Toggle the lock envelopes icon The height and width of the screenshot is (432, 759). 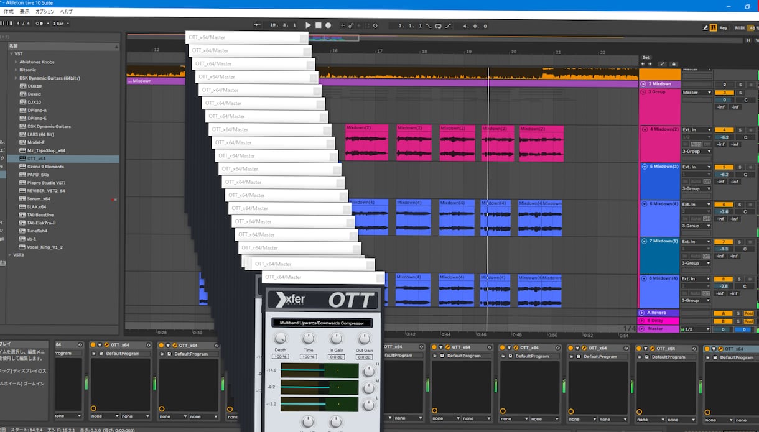point(673,63)
